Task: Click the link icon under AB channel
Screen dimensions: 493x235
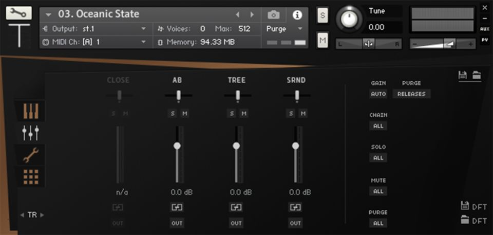Action: click(177, 207)
